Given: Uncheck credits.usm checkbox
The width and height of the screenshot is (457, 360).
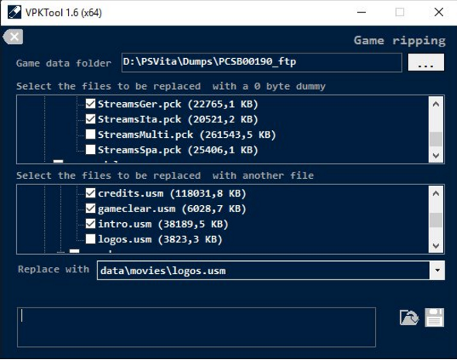Looking at the screenshot, I should click(x=90, y=193).
